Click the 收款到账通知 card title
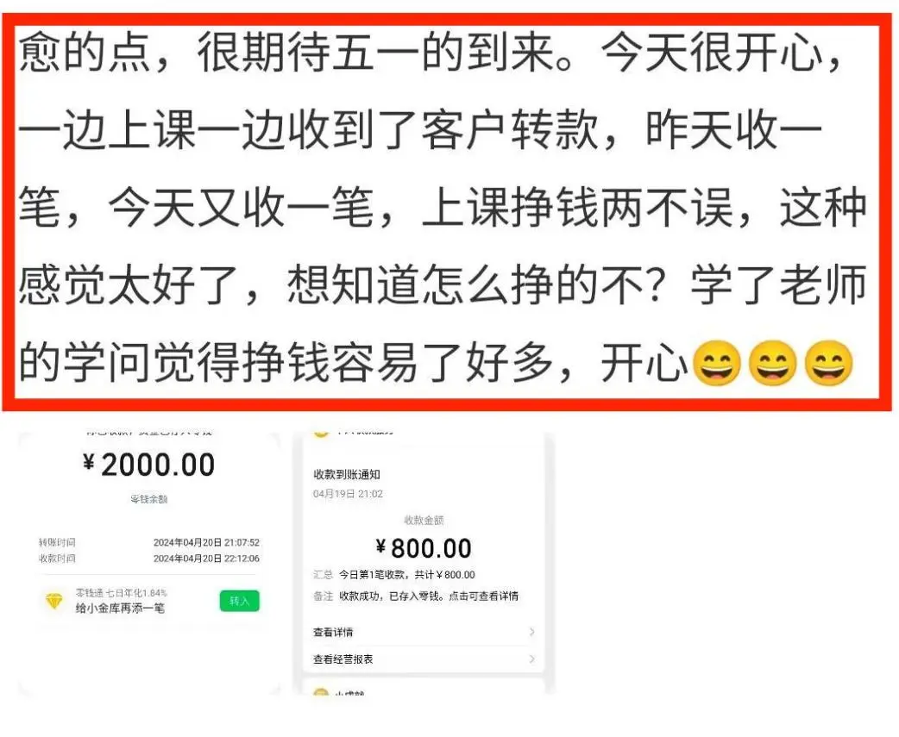The image size is (899, 737). click(347, 474)
